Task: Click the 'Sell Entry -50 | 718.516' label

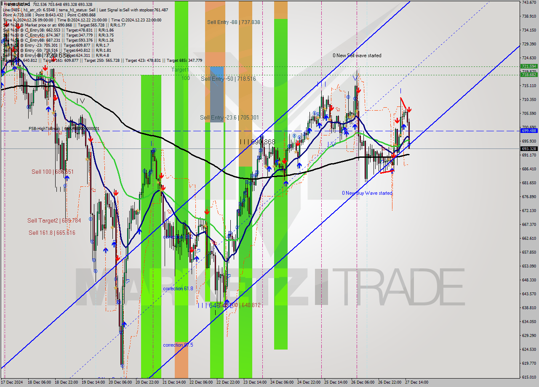Action: point(228,79)
